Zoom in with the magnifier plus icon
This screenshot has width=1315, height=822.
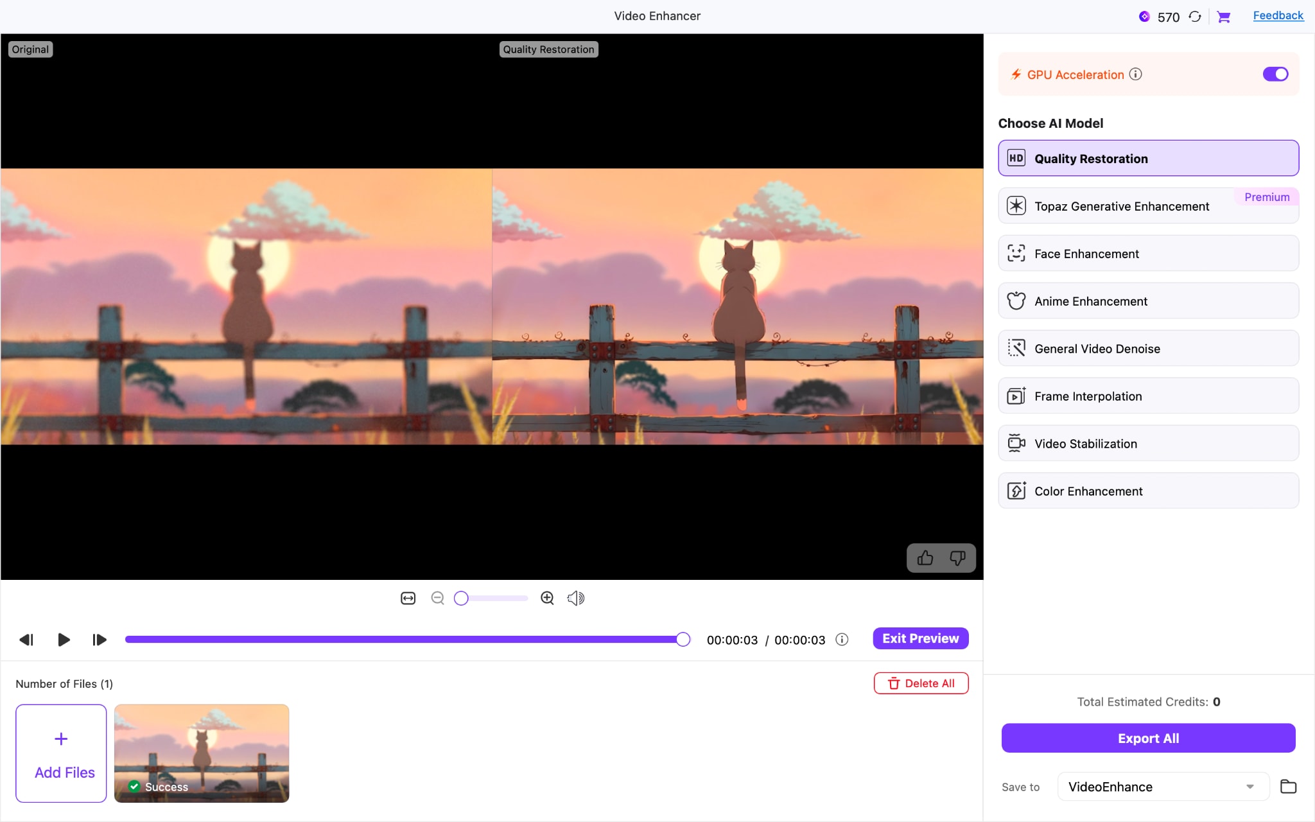coord(546,598)
